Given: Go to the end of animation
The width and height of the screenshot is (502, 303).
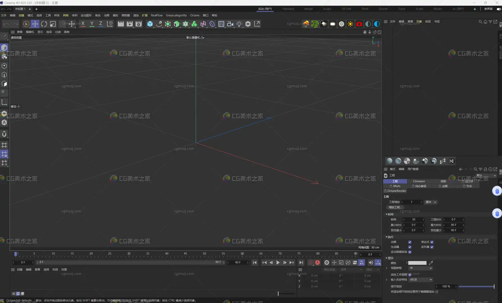Looking at the screenshot, I should [301, 263].
